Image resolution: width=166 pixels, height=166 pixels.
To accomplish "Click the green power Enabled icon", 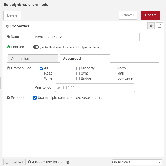I will [8, 47].
